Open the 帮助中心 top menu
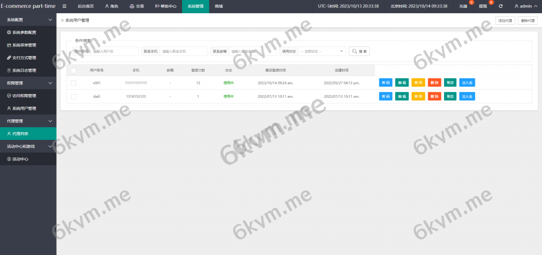542x255 pixels. (165, 6)
